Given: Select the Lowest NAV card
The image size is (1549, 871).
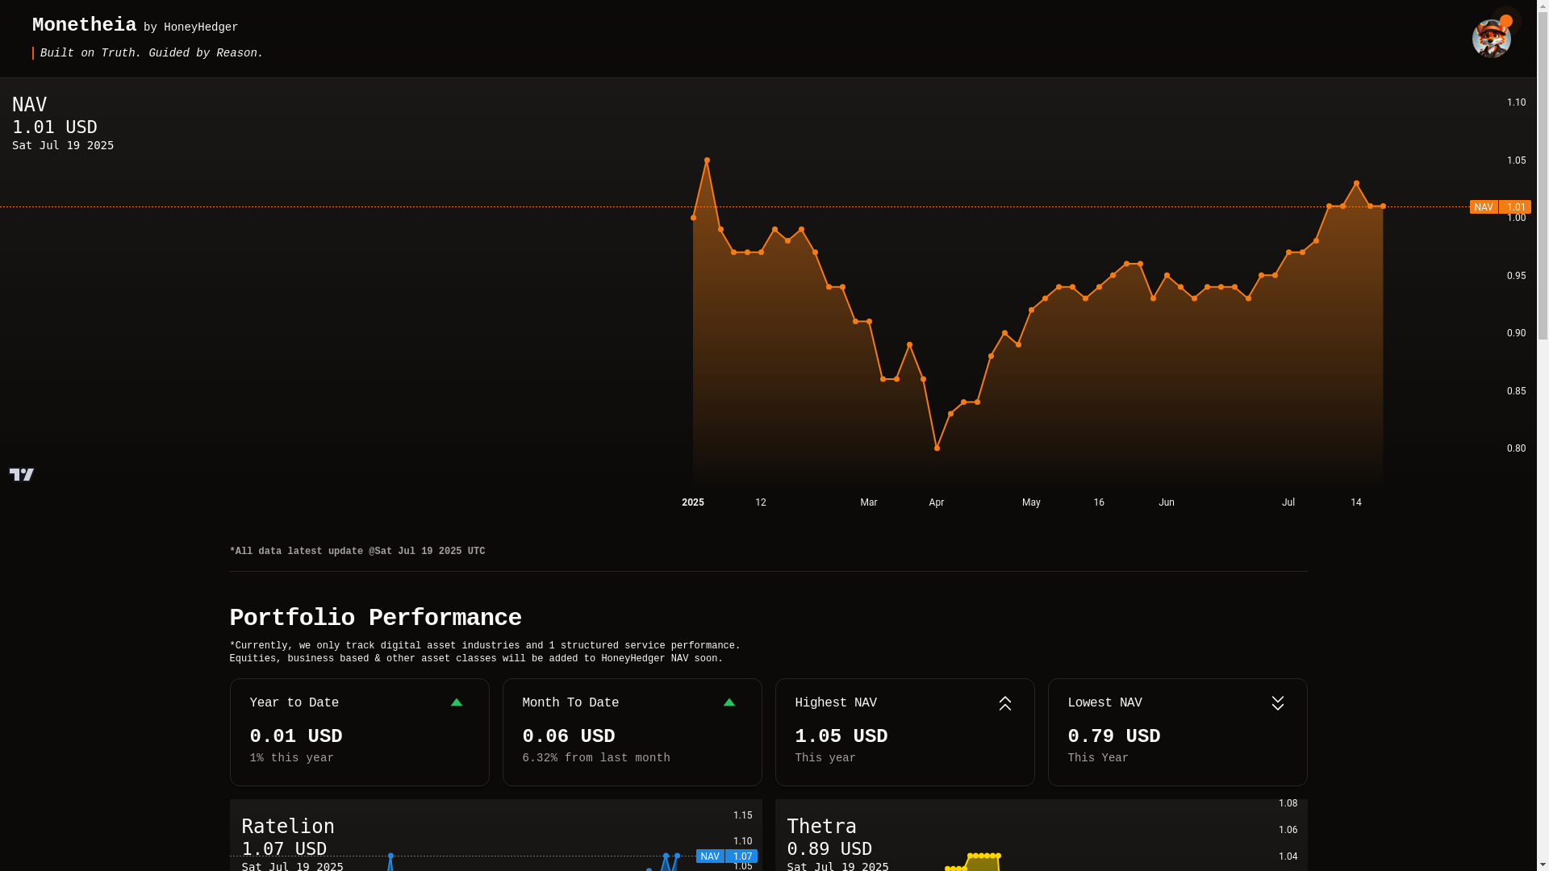Looking at the screenshot, I should 1178,732.
